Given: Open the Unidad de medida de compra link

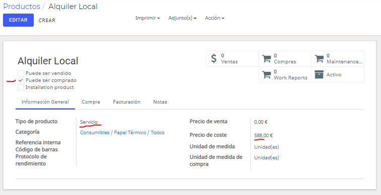Looking at the screenshot, I should 267,157.
